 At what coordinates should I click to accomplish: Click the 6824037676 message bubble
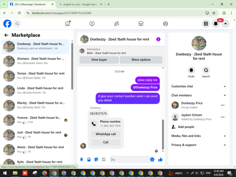coord(98,114)
